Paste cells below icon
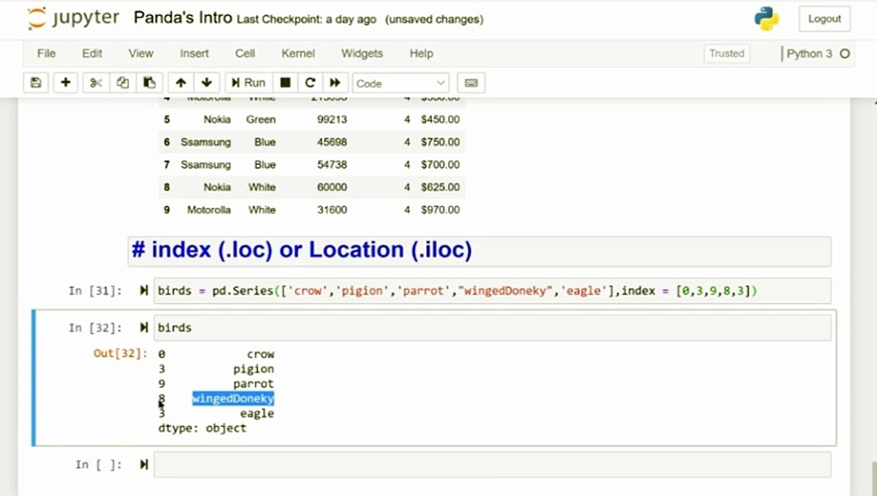This screenshot has width=877, height=496. [150, 83]
